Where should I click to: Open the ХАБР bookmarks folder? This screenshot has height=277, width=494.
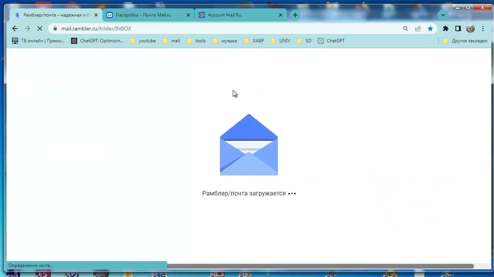click(254, 41)
